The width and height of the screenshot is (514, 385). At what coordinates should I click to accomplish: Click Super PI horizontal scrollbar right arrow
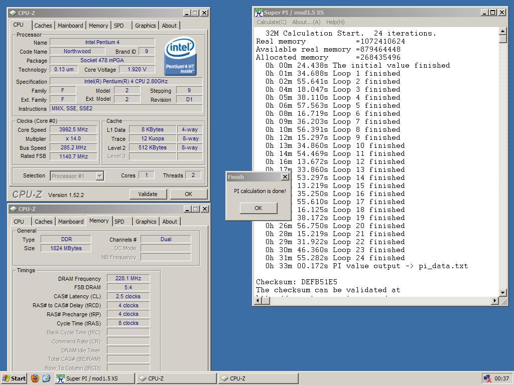(x=495, y=301)
